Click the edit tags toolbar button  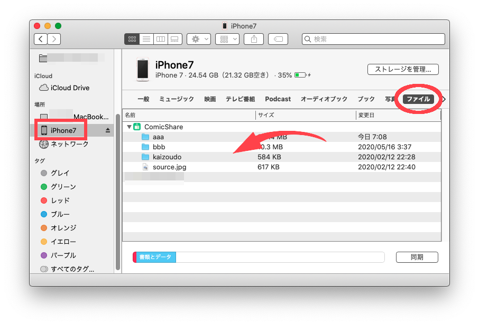[x=278, y=39]
